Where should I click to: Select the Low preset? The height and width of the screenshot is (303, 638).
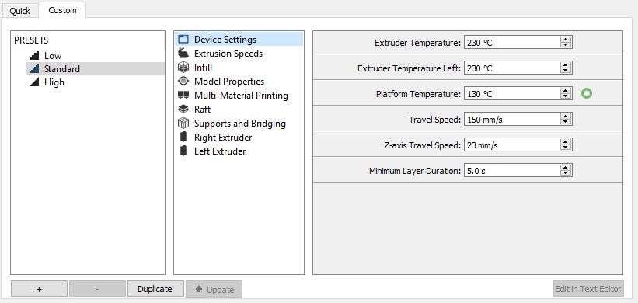pyautogui.click(x=53, y=56)
